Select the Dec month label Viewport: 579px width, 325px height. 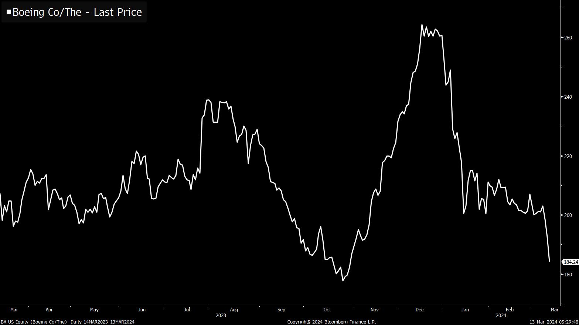pos(420,310)
